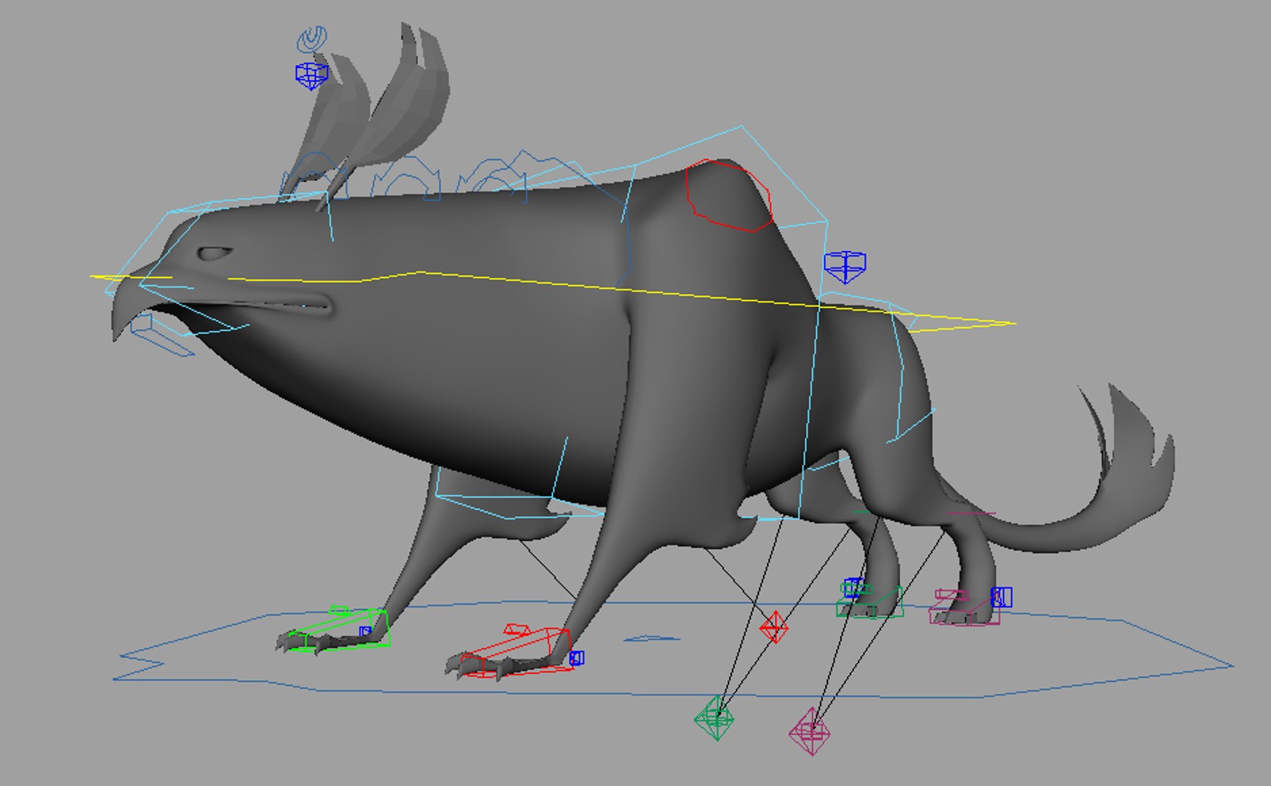The image size is (1271, 786).
Task: Pick the magenta rear foot control box
Action: [x=965, y=607]
